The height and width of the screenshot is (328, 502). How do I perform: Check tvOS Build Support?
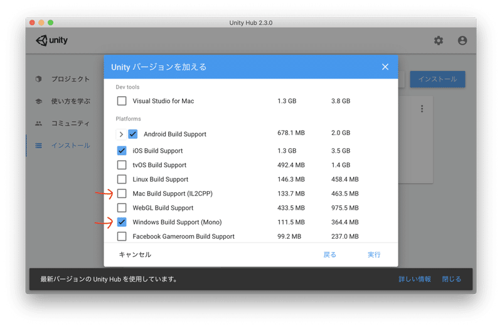(x=122, y=165)
